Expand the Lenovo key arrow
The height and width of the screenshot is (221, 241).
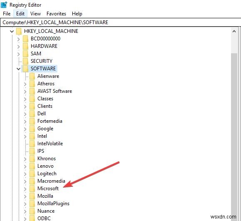coord(25,166)
